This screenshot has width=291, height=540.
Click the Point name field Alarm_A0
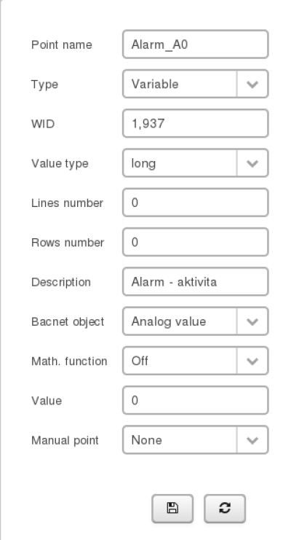[x=196, y=44]
